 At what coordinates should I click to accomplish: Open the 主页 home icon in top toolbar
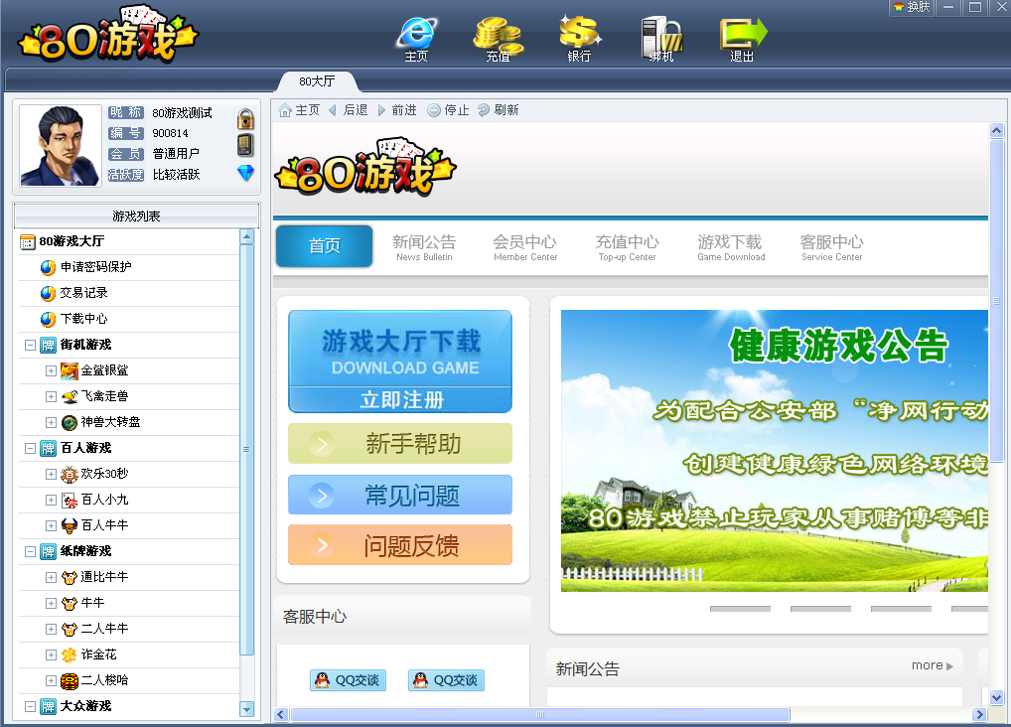(416, 39)
